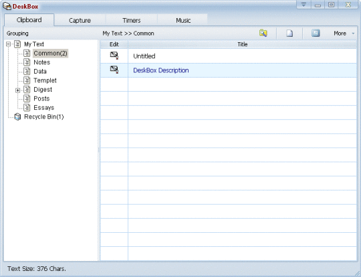Click the My Text document icon
Viewport: 361px width, 277px height.
(17, 44)
